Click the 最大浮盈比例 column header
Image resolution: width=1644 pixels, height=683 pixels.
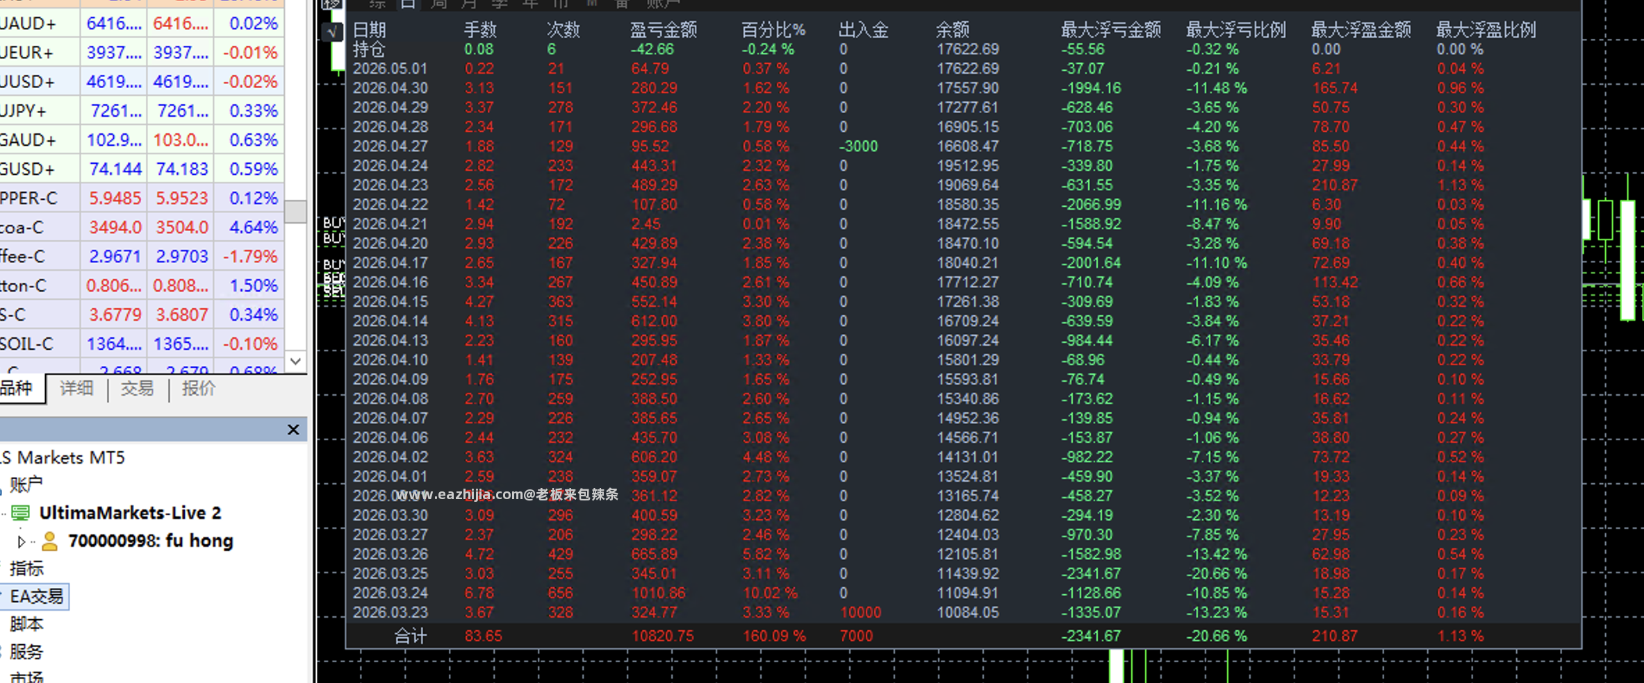click(1486, 30)
